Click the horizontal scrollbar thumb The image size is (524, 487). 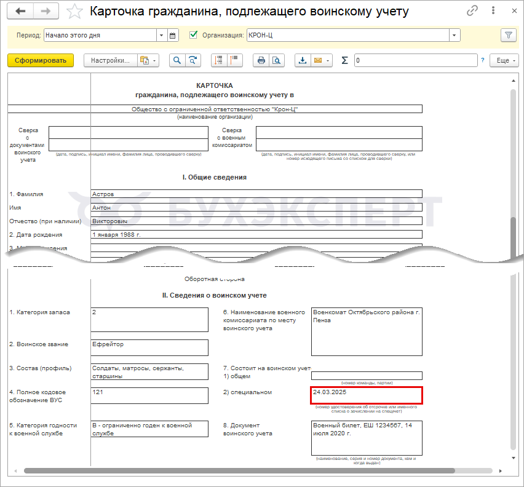pos(239,470)
